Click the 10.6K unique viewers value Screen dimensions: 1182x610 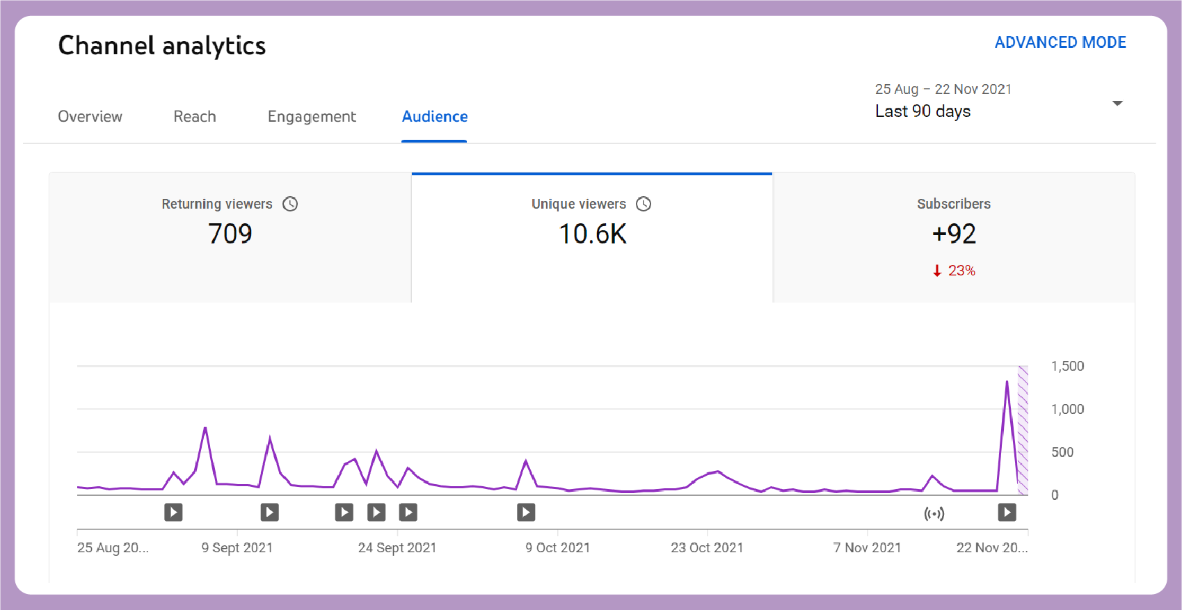tap(593, 234)
